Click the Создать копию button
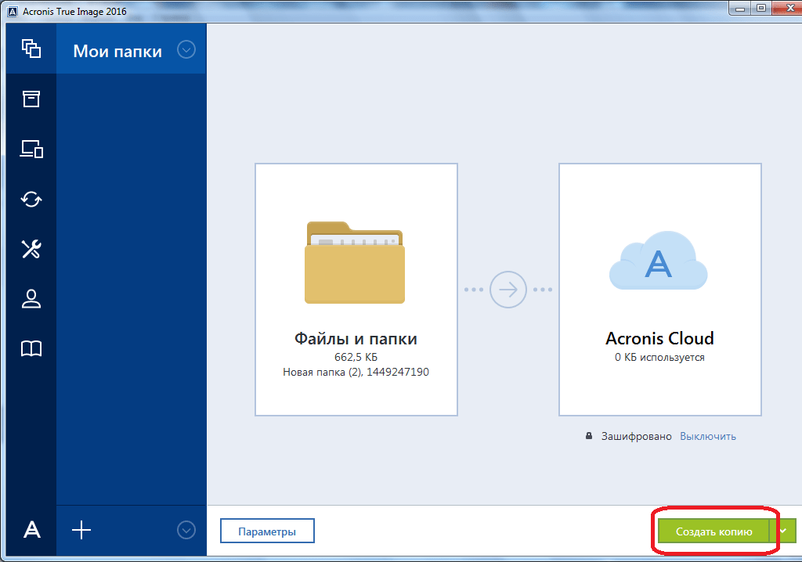This screenshot has width=802, height=562. (714, 531)
